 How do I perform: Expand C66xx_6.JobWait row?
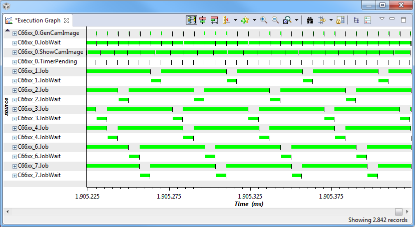[15, 157]
